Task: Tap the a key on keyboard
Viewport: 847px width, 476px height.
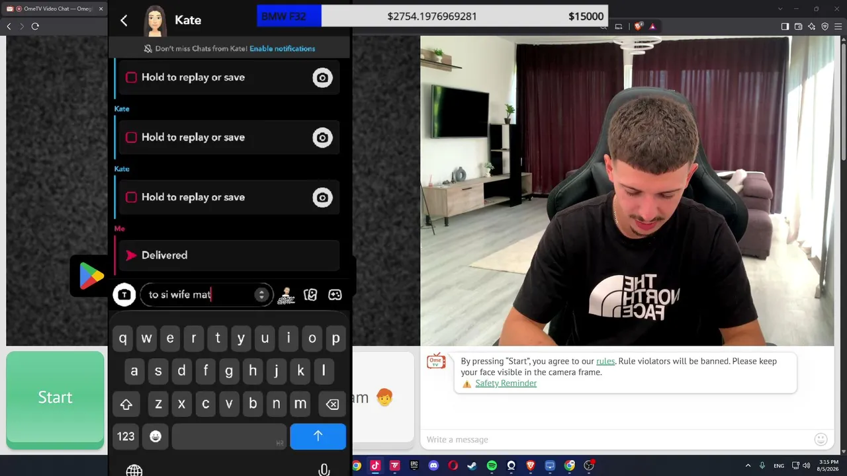Action: tap(134, 372)
